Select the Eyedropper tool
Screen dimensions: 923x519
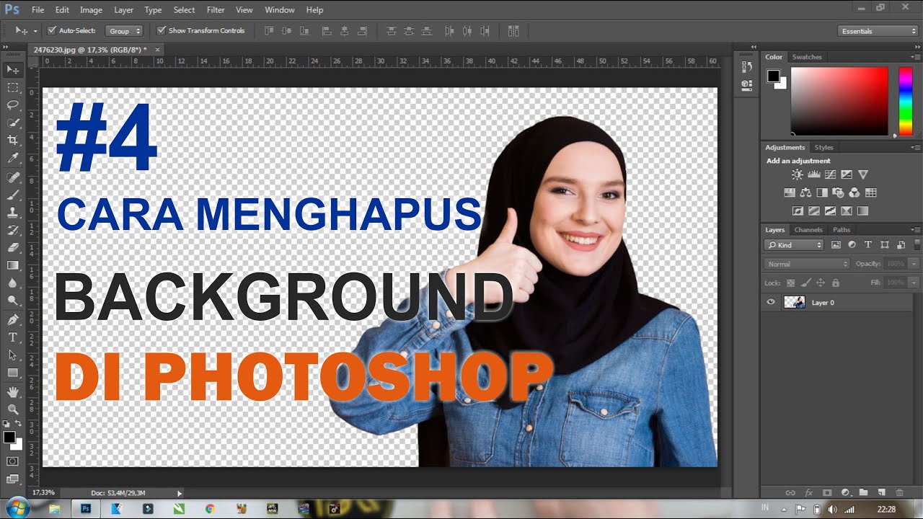[x=13, y=158]
